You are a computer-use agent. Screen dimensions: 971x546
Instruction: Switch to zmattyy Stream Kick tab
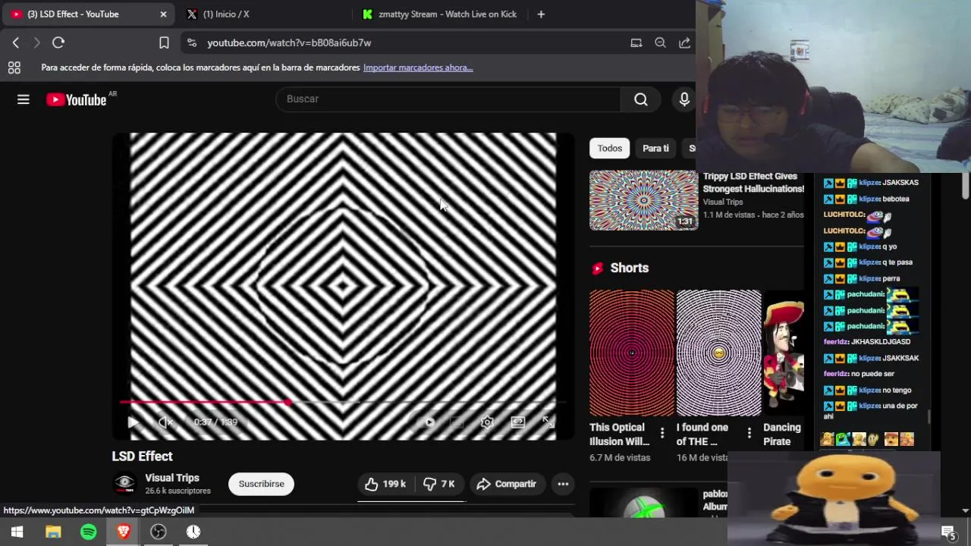pos(440,14)
